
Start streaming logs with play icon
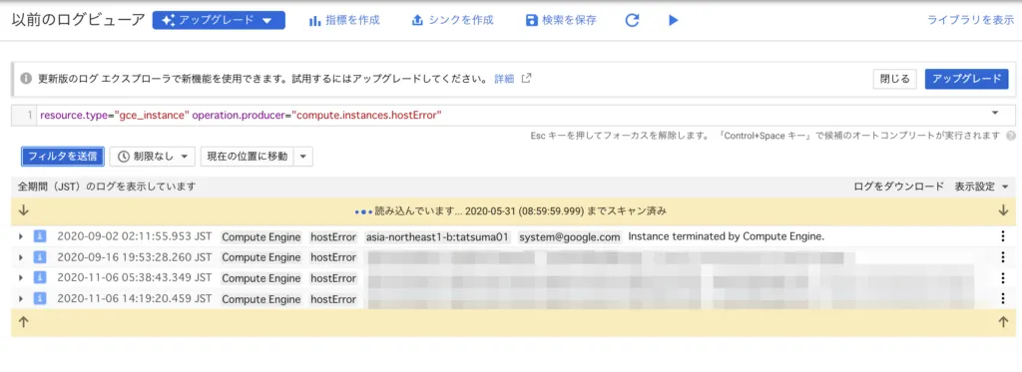pyautogui.click(x=674, y=20)
